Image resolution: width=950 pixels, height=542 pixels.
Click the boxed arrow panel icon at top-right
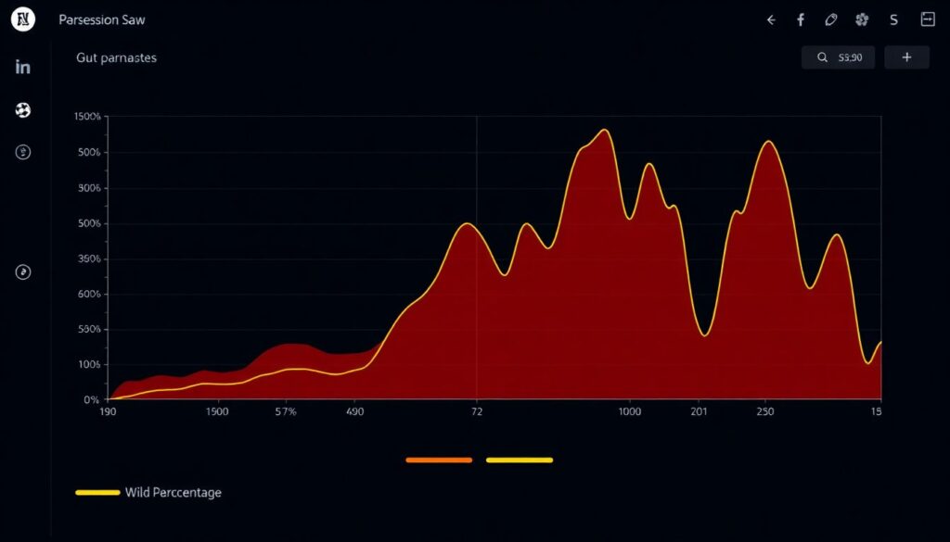click(926, 19)
